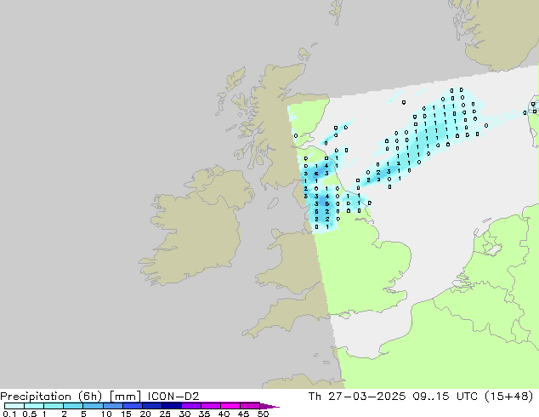Viewport: 539px width, 417px height.
Task: Click the '30' legend scale value
Action: tap(184, 414)
